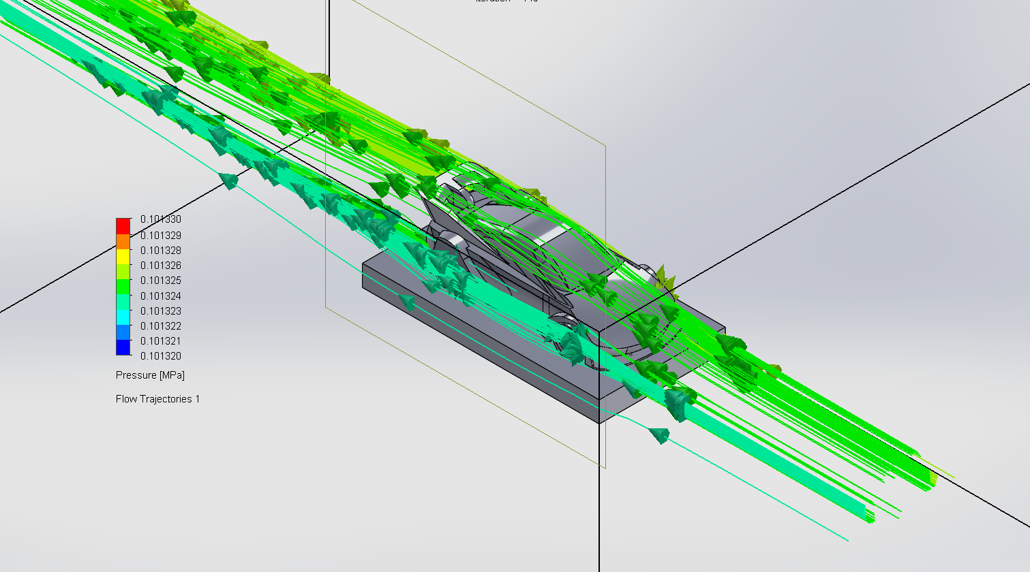
Task: Click the "Flow Trajectories 1" plot label
Action: (x=157, y=399)
